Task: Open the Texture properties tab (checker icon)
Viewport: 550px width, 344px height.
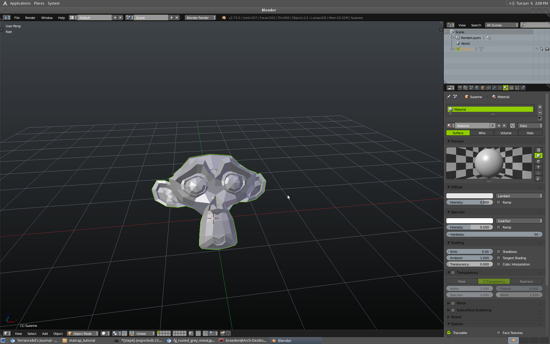Action: coord(511,88)
